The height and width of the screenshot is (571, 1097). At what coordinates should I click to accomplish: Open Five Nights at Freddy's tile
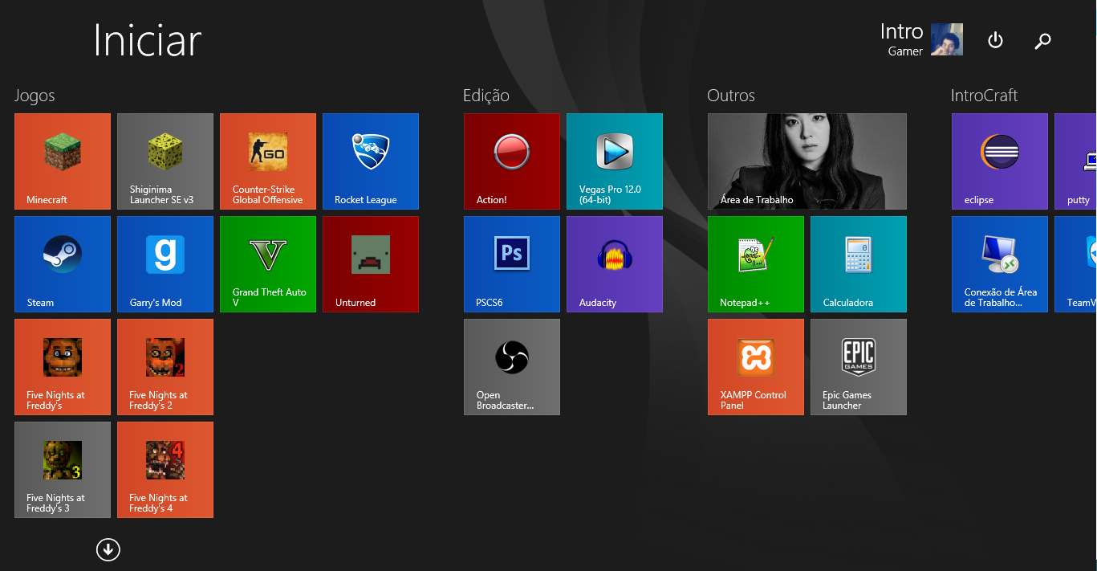pyautogui.click(x=63, y=367)
